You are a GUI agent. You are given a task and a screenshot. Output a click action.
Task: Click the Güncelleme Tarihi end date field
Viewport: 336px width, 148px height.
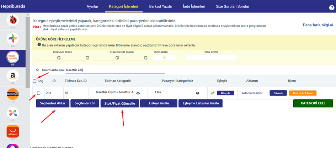click(x=135, y=58)
